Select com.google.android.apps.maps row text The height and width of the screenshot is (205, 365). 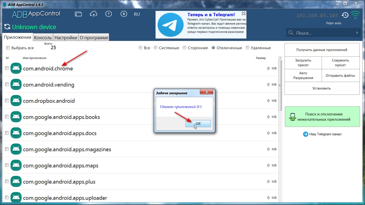coord(61,166)
